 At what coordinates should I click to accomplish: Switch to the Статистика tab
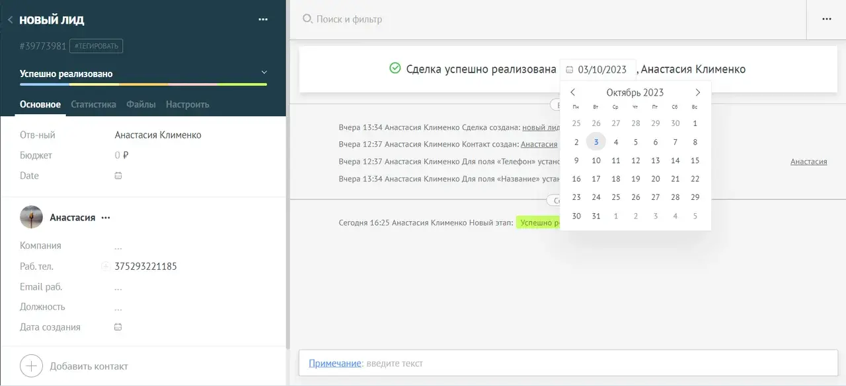[93, 104]
